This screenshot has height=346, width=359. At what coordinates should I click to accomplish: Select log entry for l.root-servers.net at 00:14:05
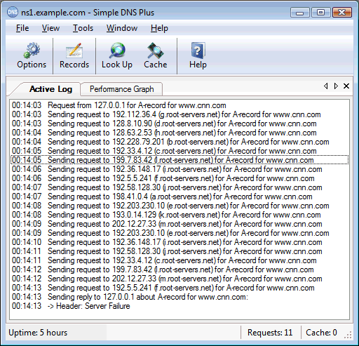pos(179,160)
